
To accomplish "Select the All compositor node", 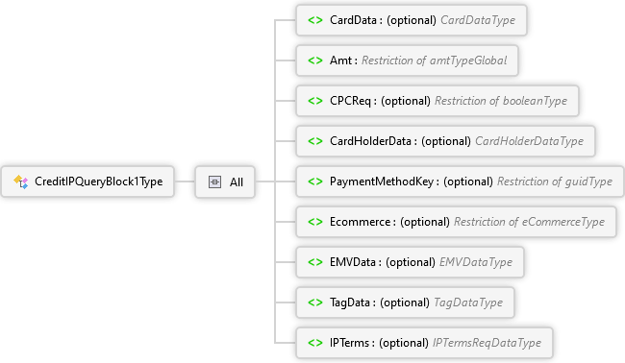I will click(x=225, y=181).
